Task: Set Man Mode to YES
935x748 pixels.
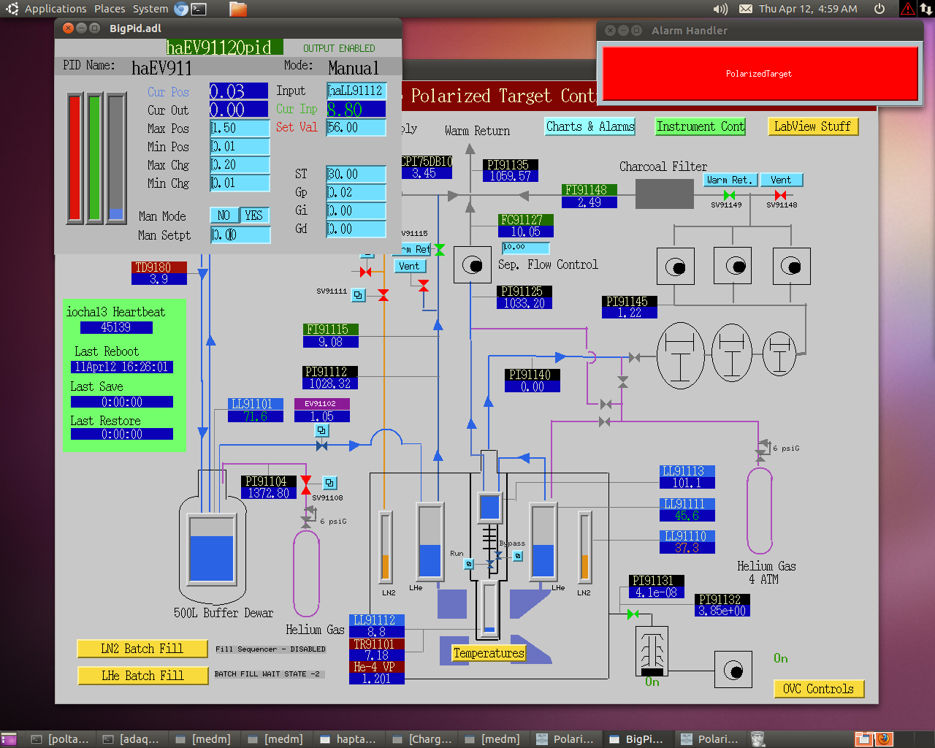Action: 253,215
